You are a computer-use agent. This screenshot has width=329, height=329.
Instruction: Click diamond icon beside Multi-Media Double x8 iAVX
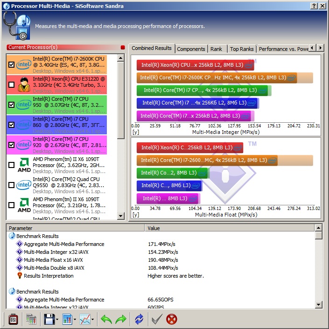20,268
